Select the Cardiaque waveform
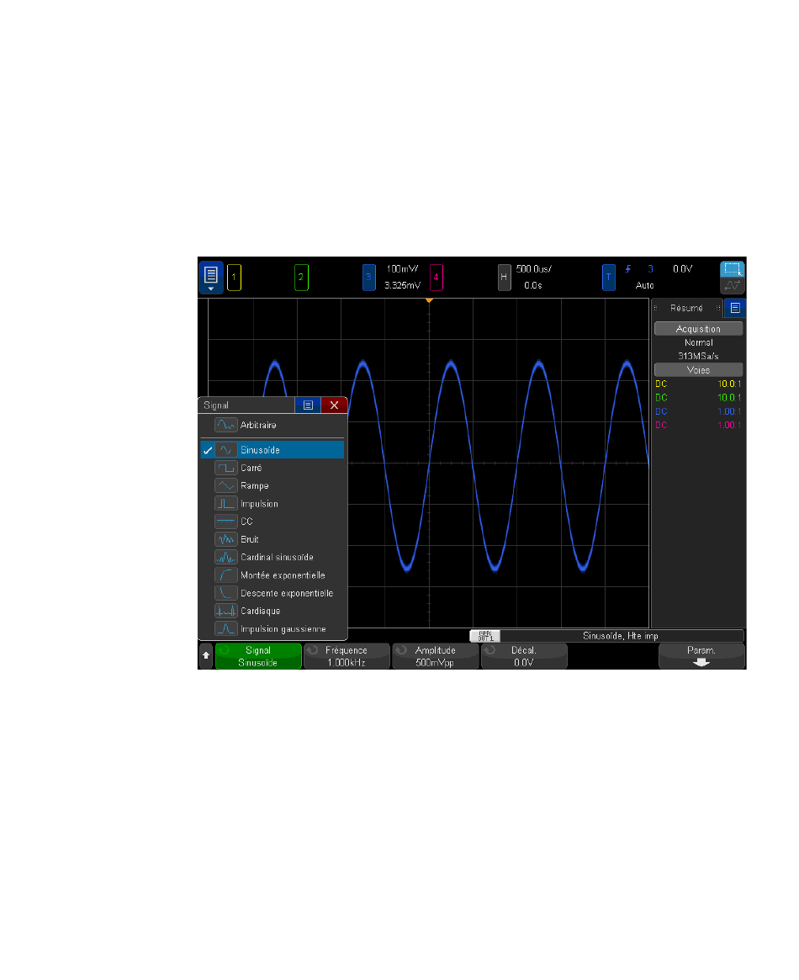 273,612
